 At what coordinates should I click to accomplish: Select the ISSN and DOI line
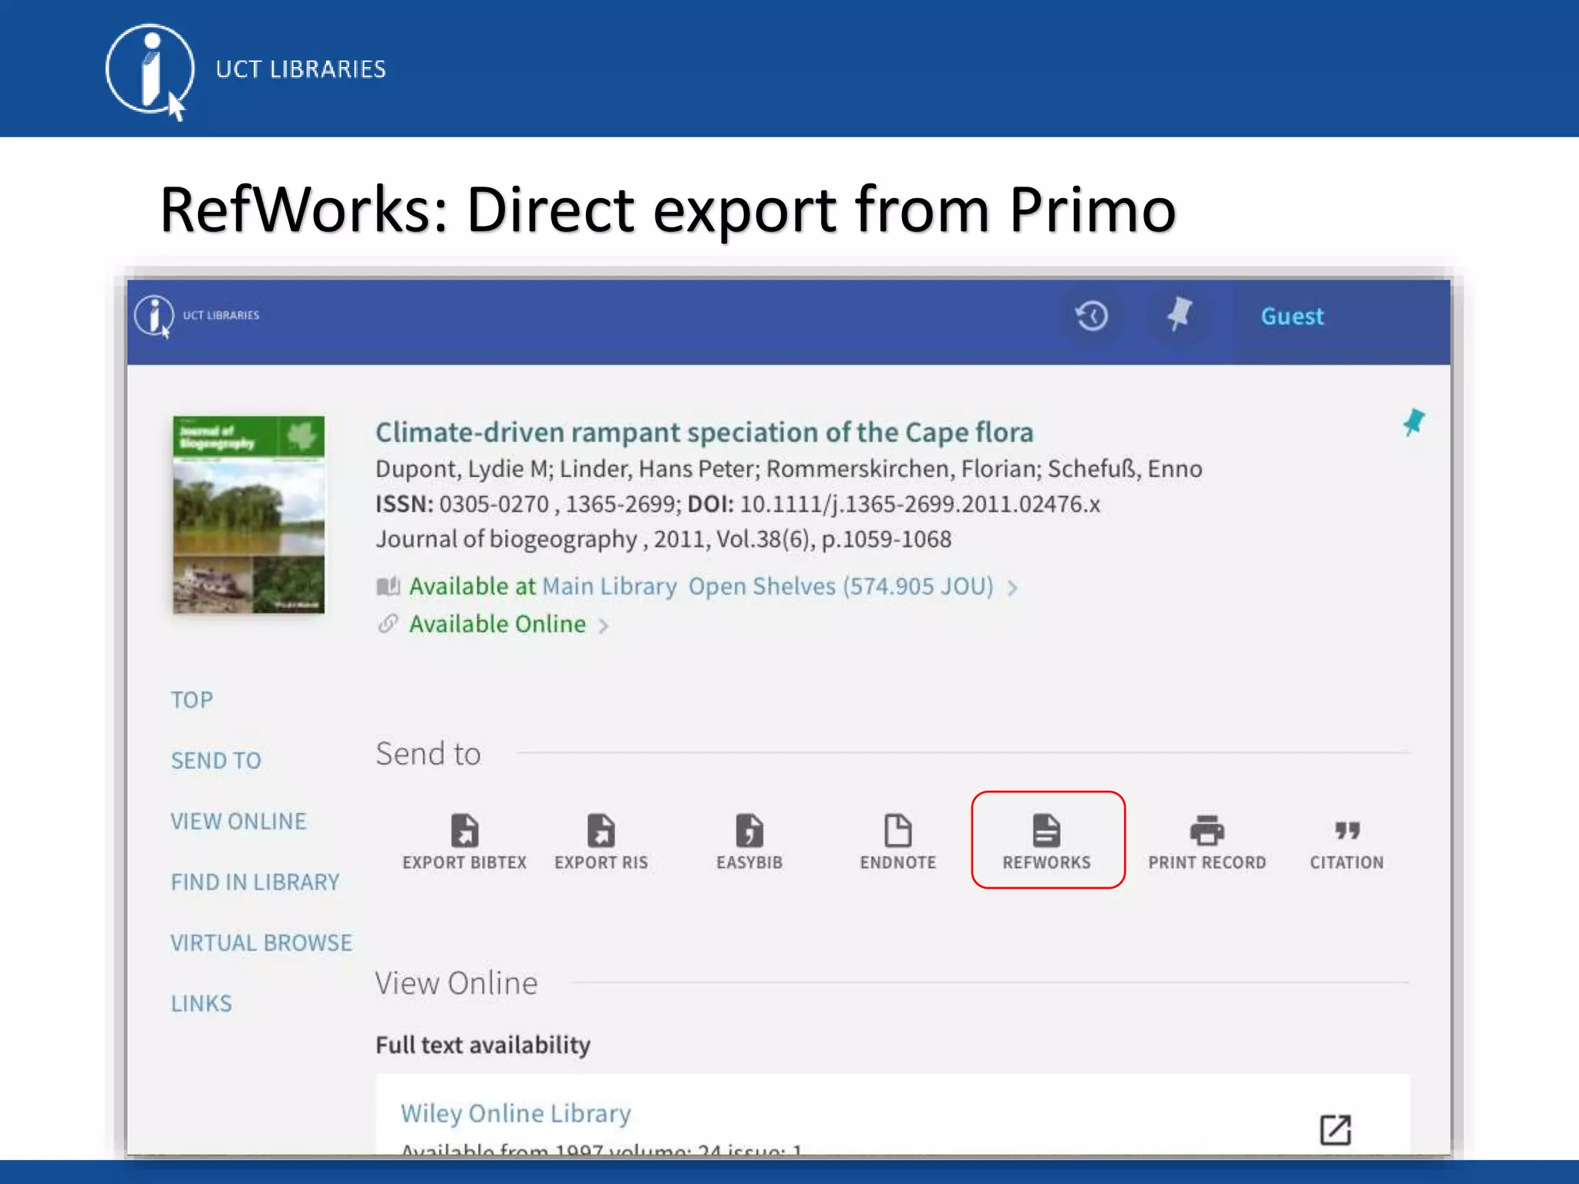(x=738, y=504)
